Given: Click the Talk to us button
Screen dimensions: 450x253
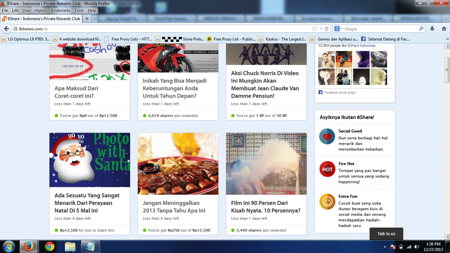Looking at the screenshot, I should click(386, 234).
